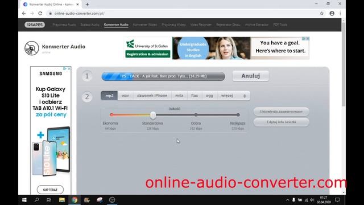Open the network status tray icon
Screen dimensions: 364x205
(306, 200)
